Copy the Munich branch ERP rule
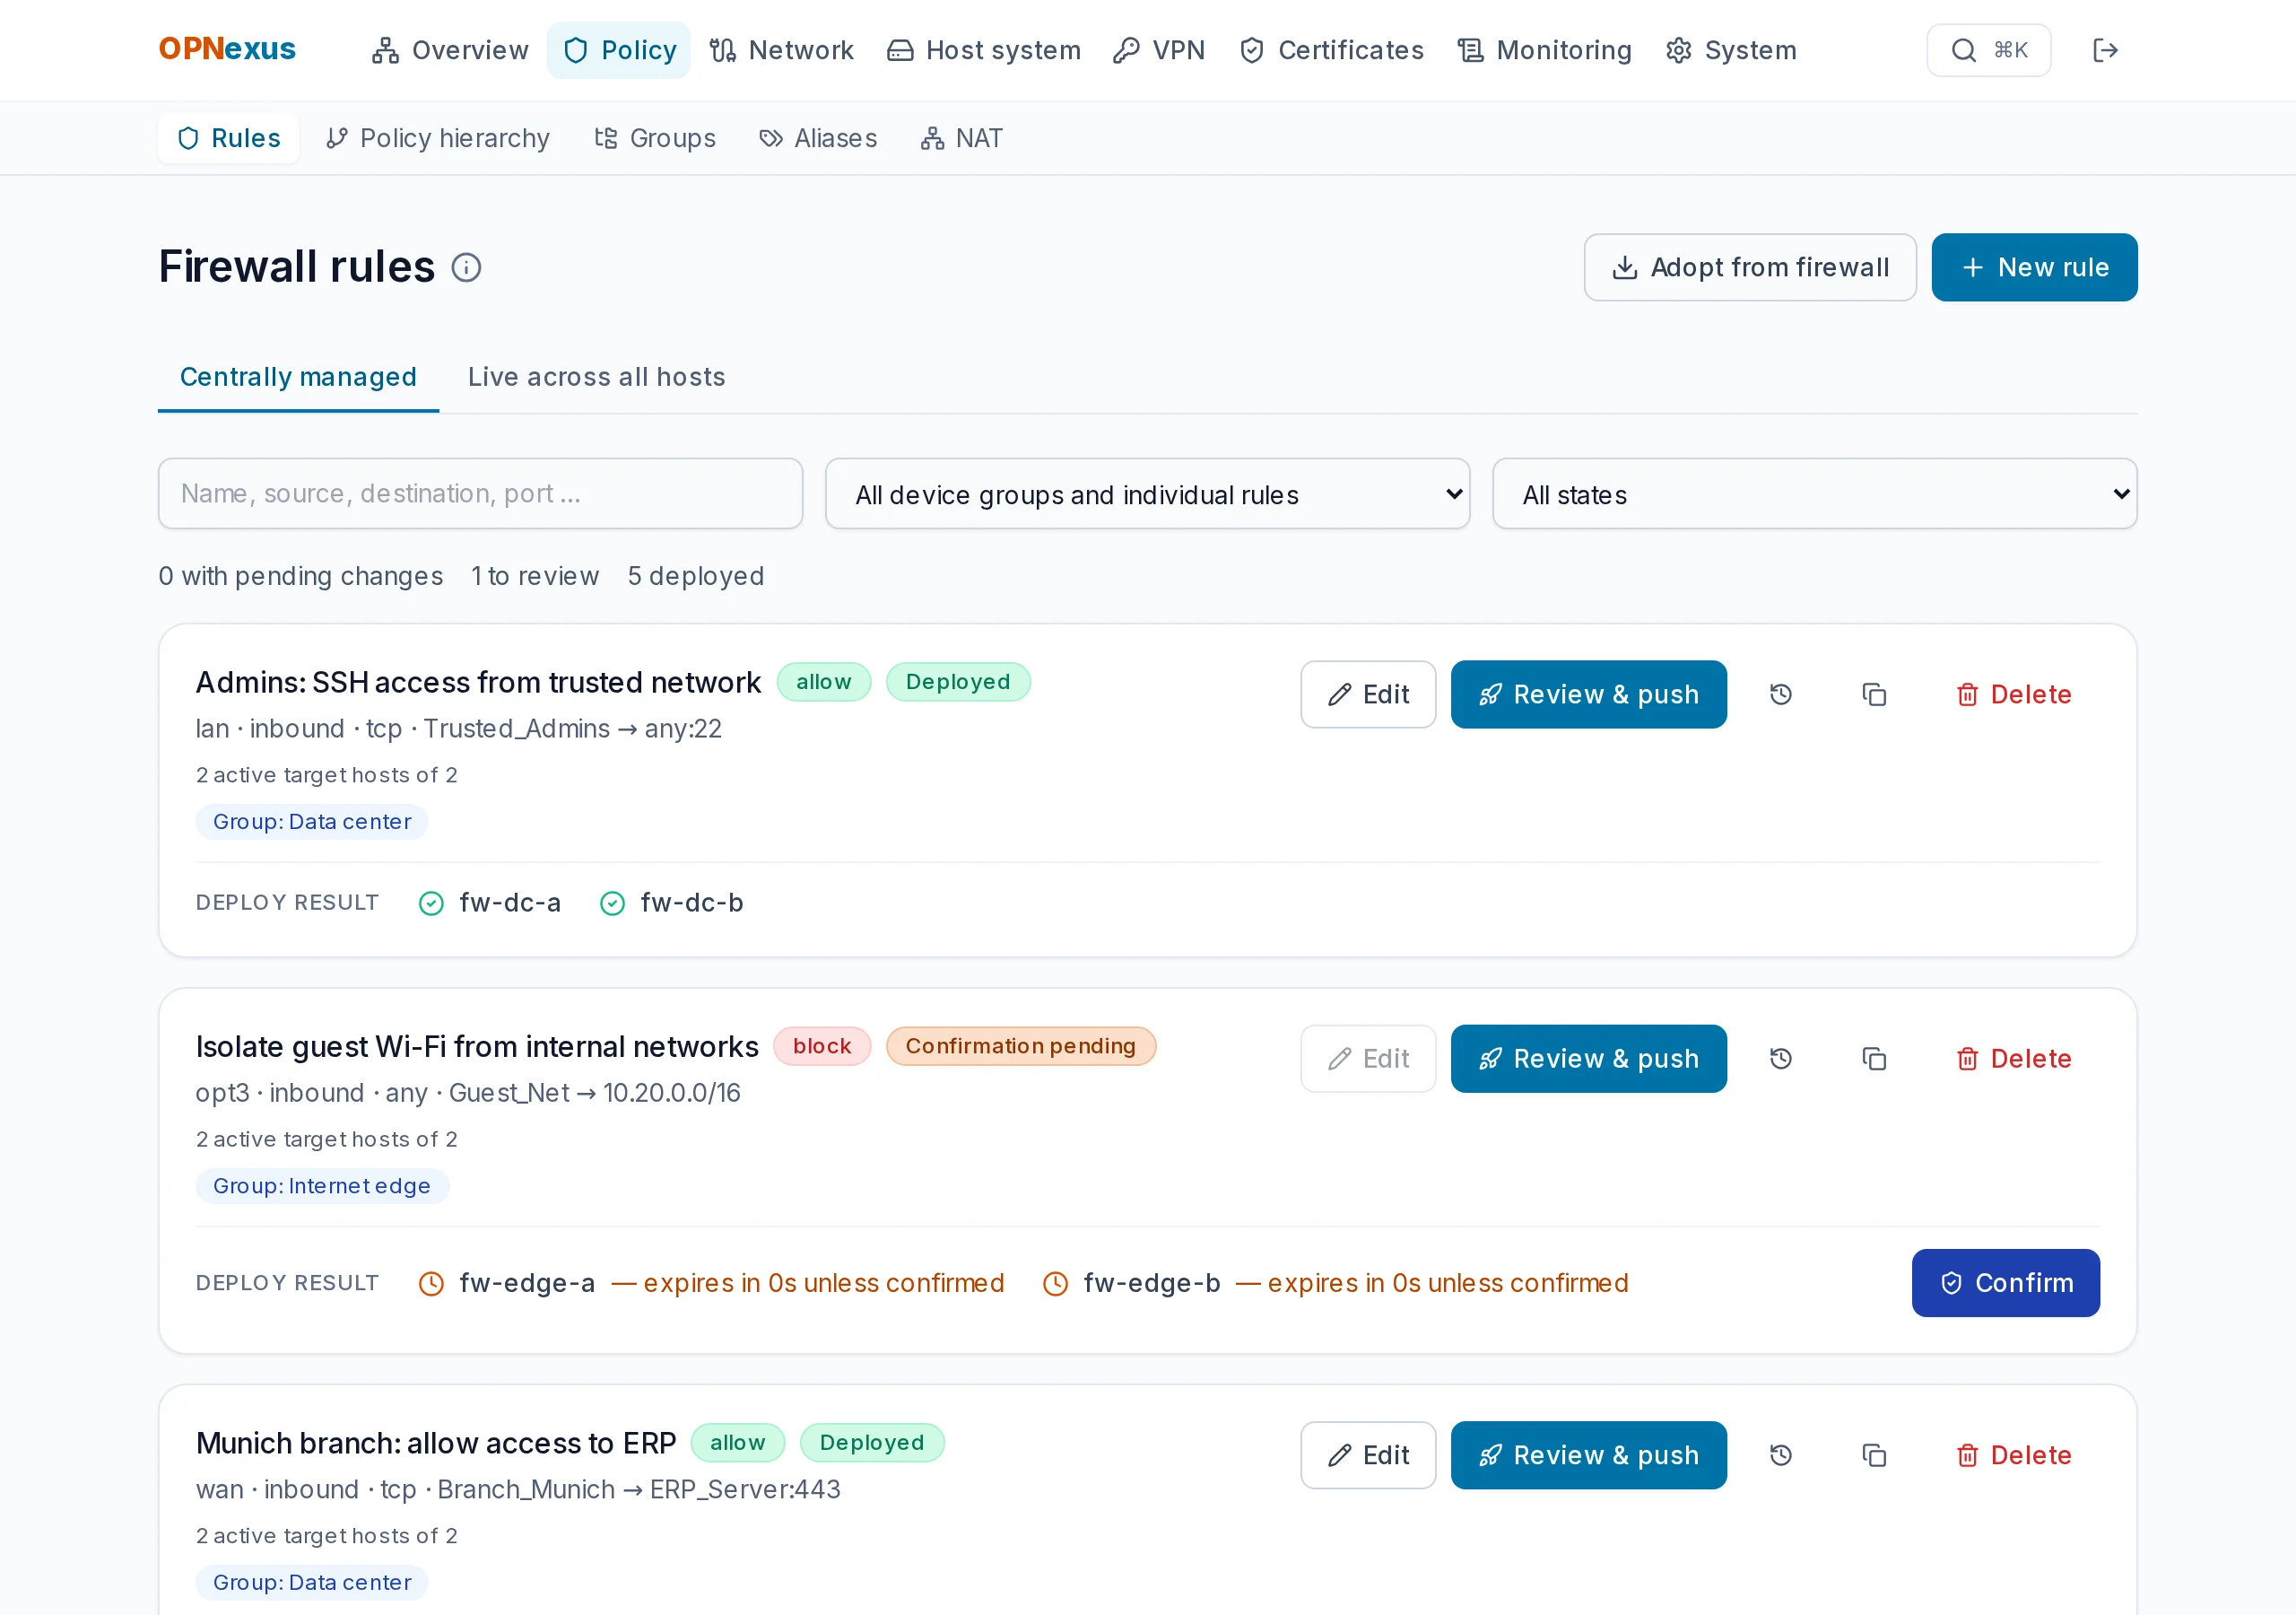Screen dimensions: 2296x1615 1874,1455
